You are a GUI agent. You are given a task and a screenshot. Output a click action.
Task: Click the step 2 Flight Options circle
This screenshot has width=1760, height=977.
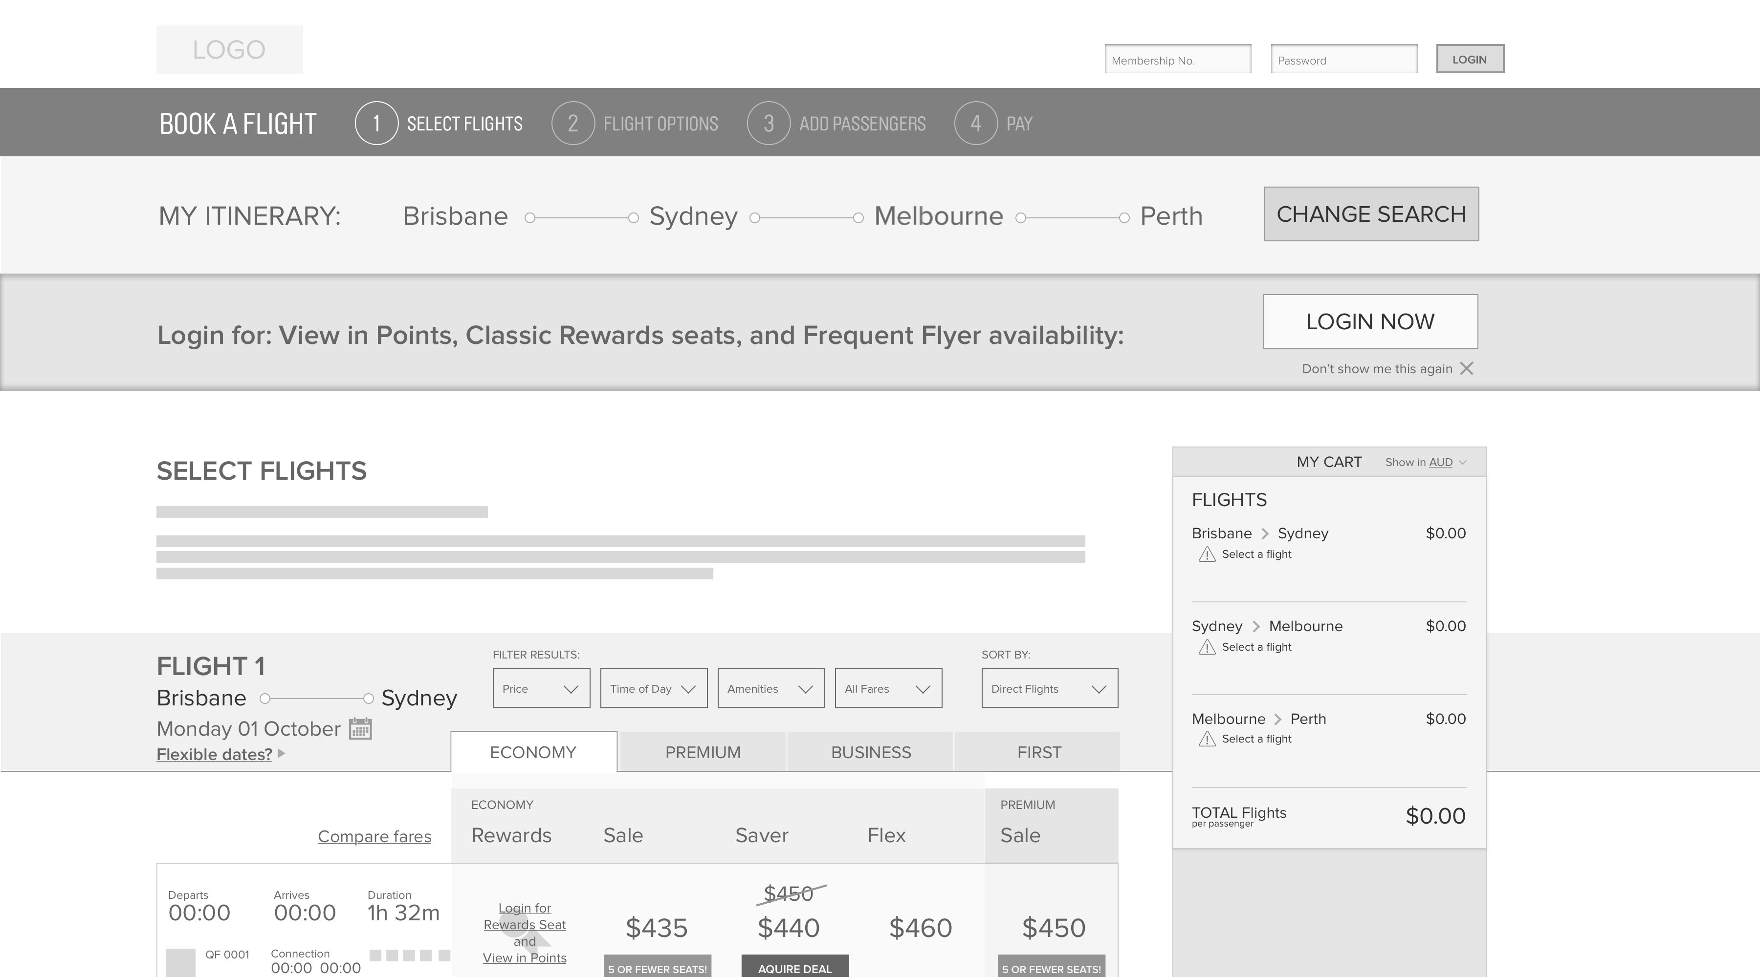point(572,124)
